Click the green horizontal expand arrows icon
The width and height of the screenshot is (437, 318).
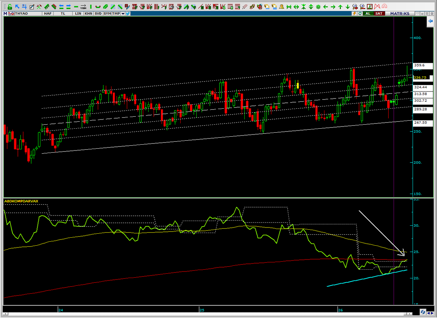click(x=296, y=7)
